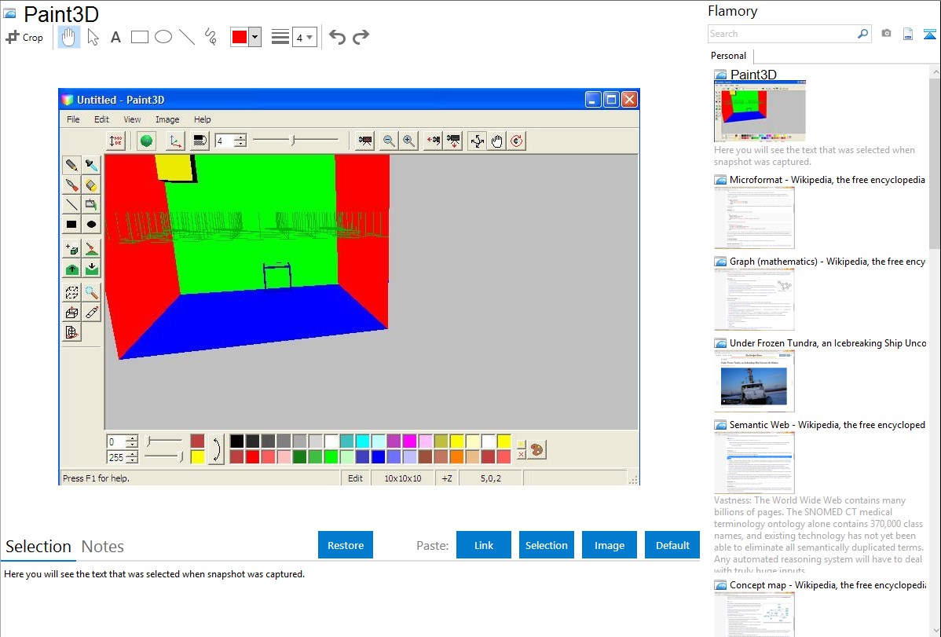
Task: Activate the arrow pointer selection tool
Action: [93, 37]
